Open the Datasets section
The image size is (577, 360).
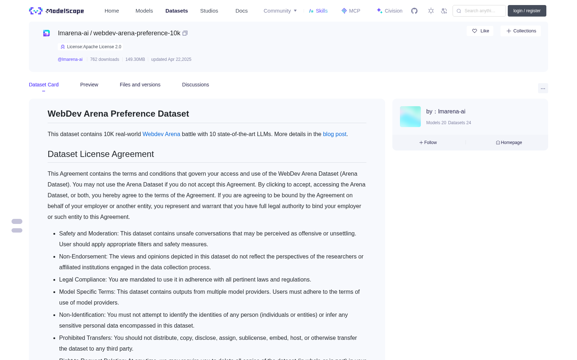click(177, 11)
